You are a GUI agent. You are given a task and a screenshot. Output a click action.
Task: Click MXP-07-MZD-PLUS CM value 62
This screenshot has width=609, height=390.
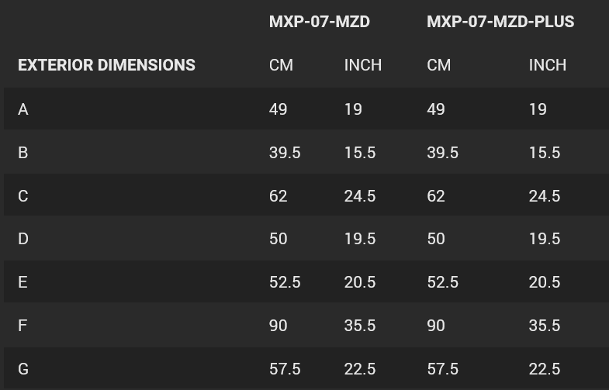click(x=436, y=196)
